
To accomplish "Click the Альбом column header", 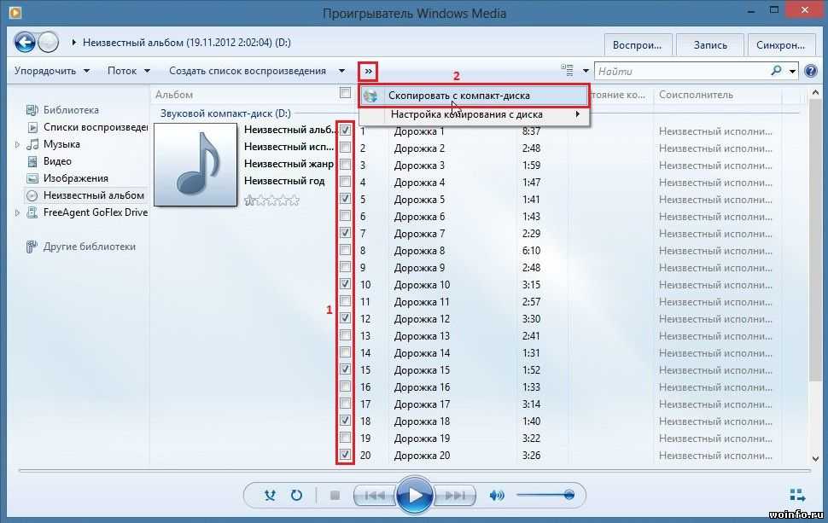I will click(174, 95).
